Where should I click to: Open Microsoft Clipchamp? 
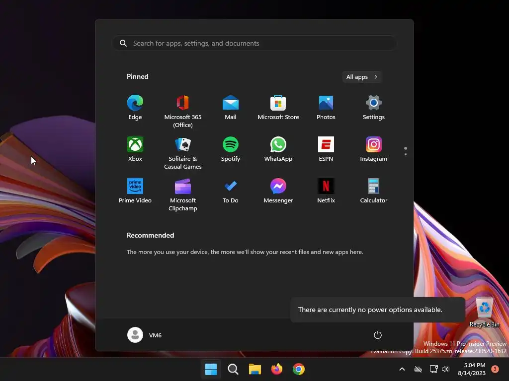[x=183, y=194]
